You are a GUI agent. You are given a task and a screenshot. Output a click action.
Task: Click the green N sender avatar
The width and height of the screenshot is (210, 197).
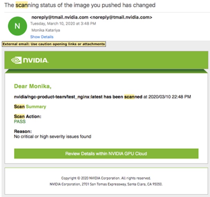pos(17,26)
